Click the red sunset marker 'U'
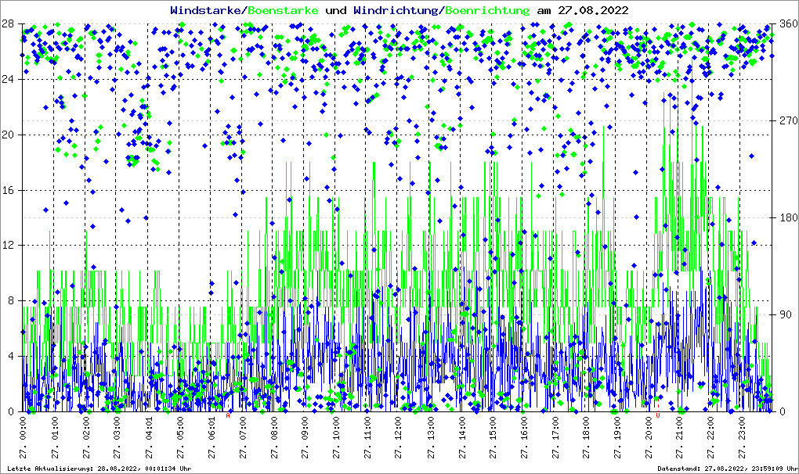Image resolution: width=799 pixels, height=474 pixels. pyautogui.click(x=658, y=415)
